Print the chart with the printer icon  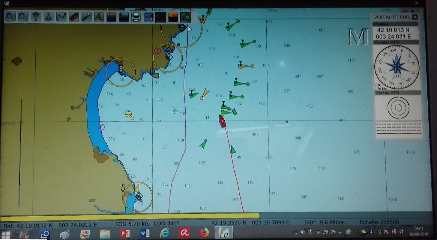[136, 17]
